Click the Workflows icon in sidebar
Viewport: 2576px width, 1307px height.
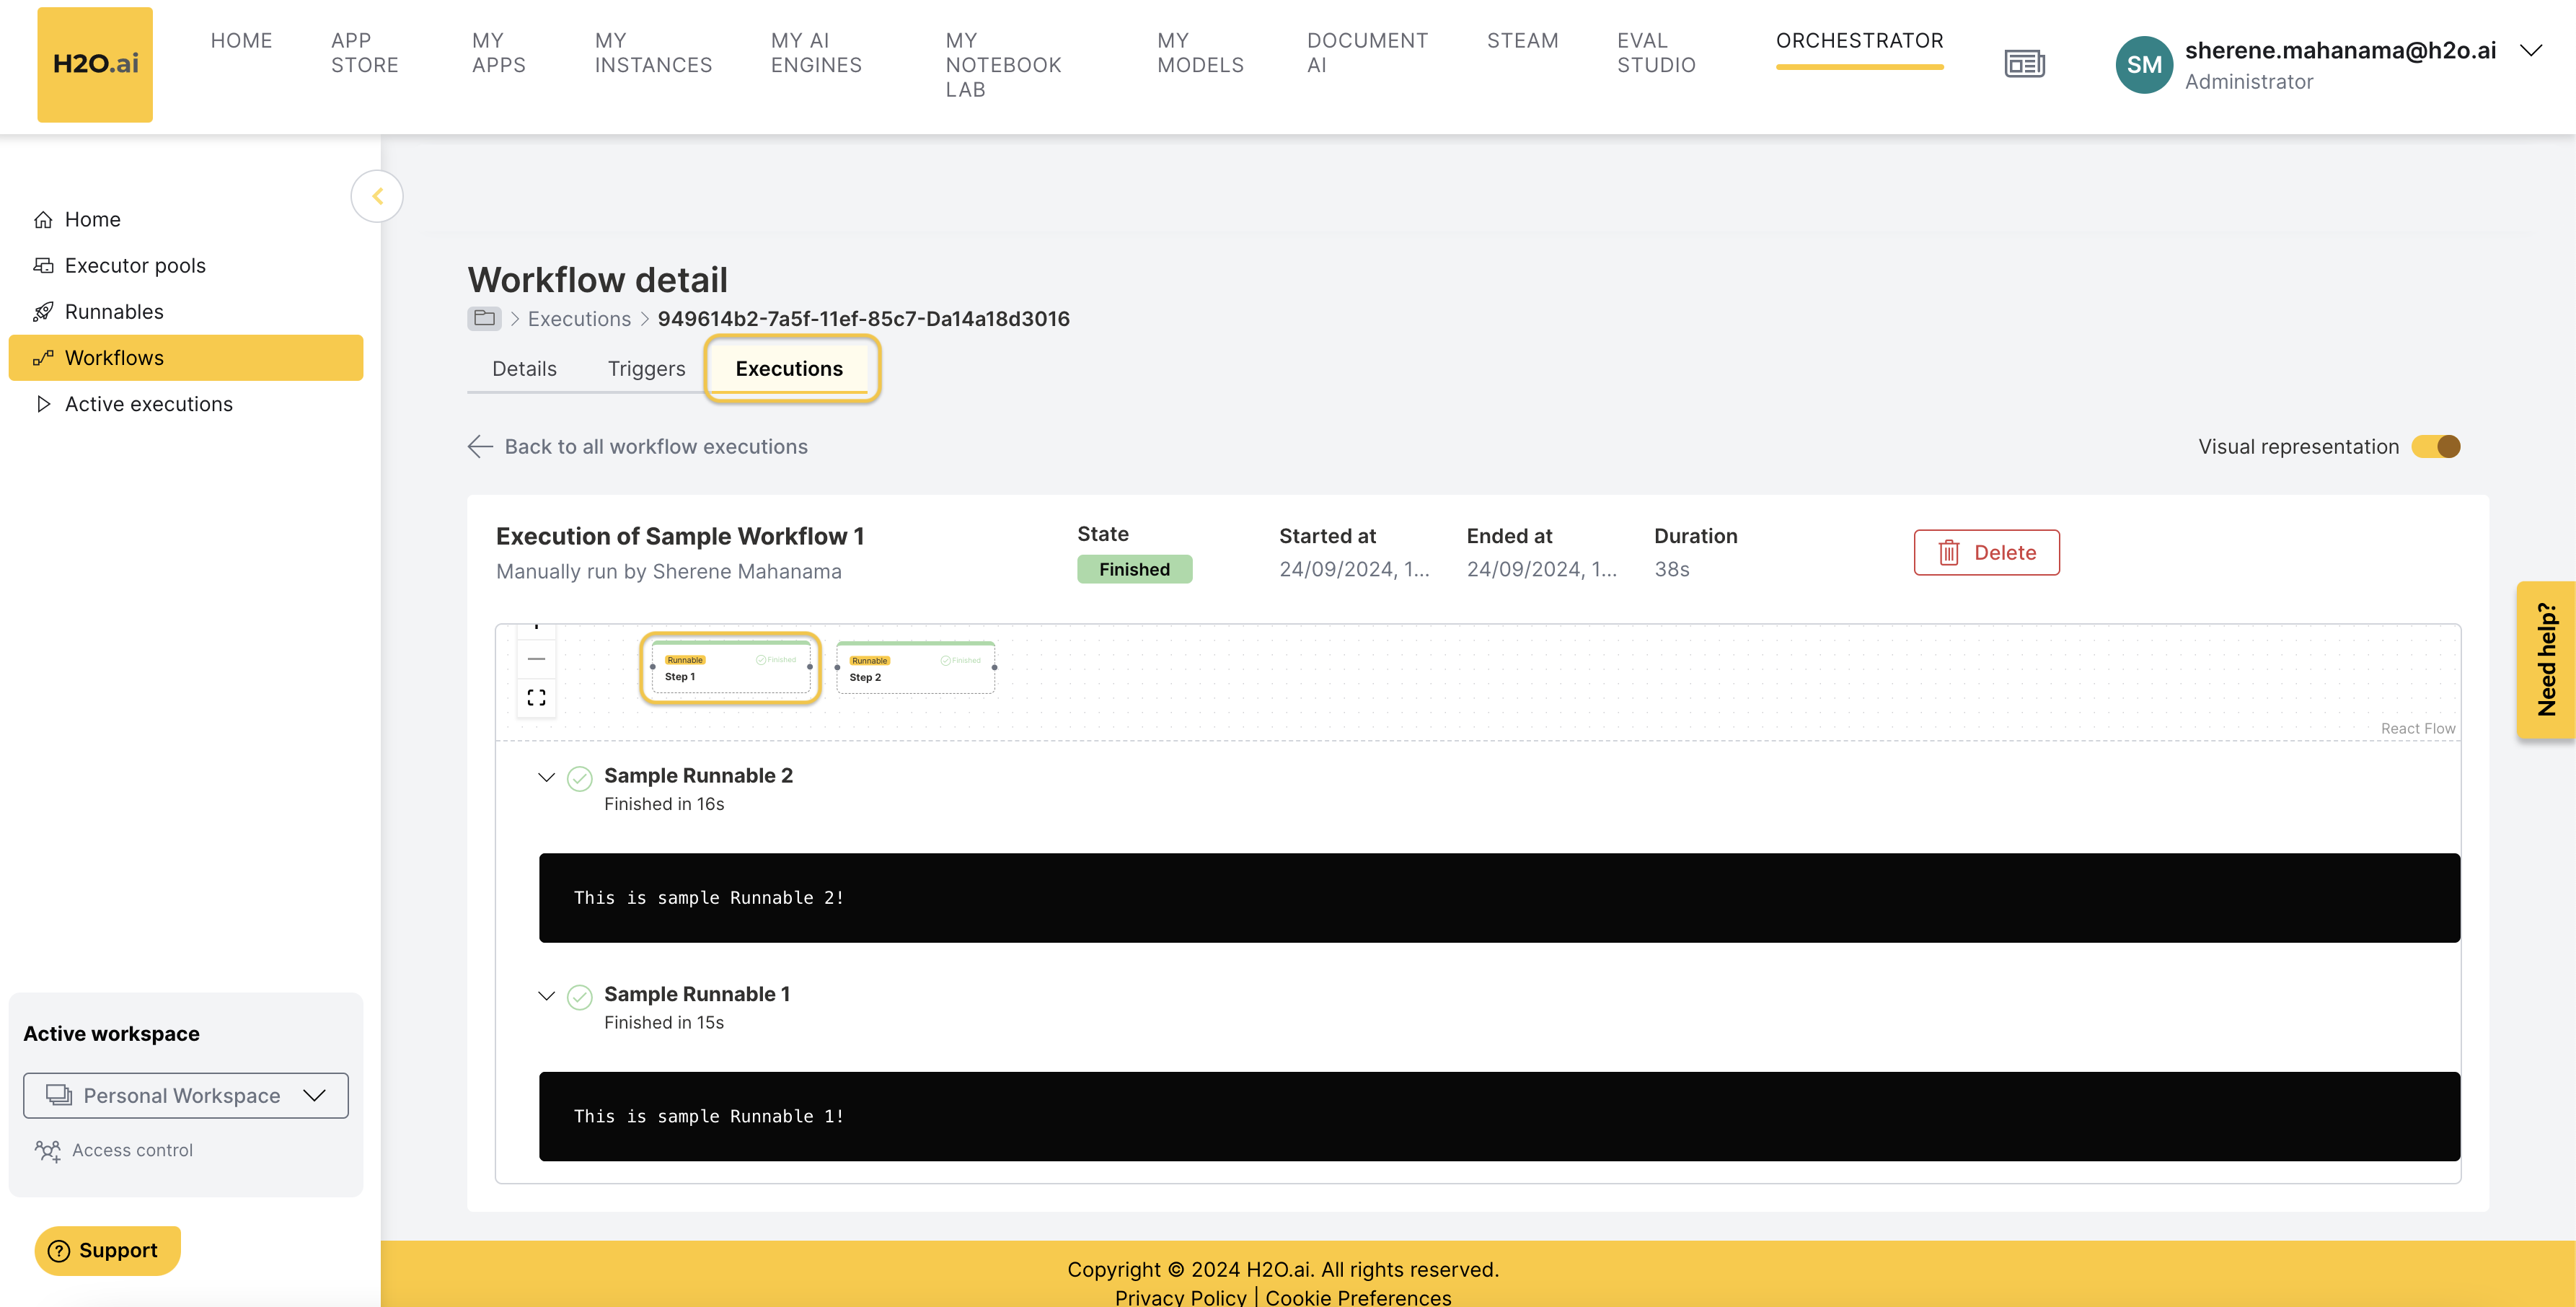[43, 357]
